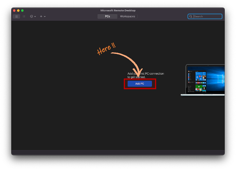The width and height of the screenshot is (236, 170).
Task: Click the laptop preview image
Action: pos(203,80)
